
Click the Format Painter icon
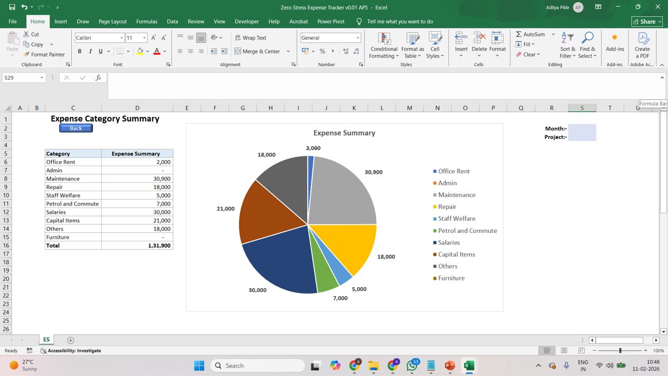[x=26, y=54]
